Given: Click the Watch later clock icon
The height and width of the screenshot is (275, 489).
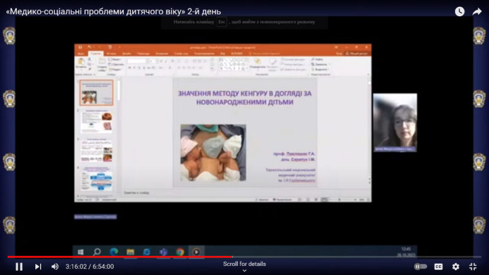Looking at the screenshot, I should [459, 11].
